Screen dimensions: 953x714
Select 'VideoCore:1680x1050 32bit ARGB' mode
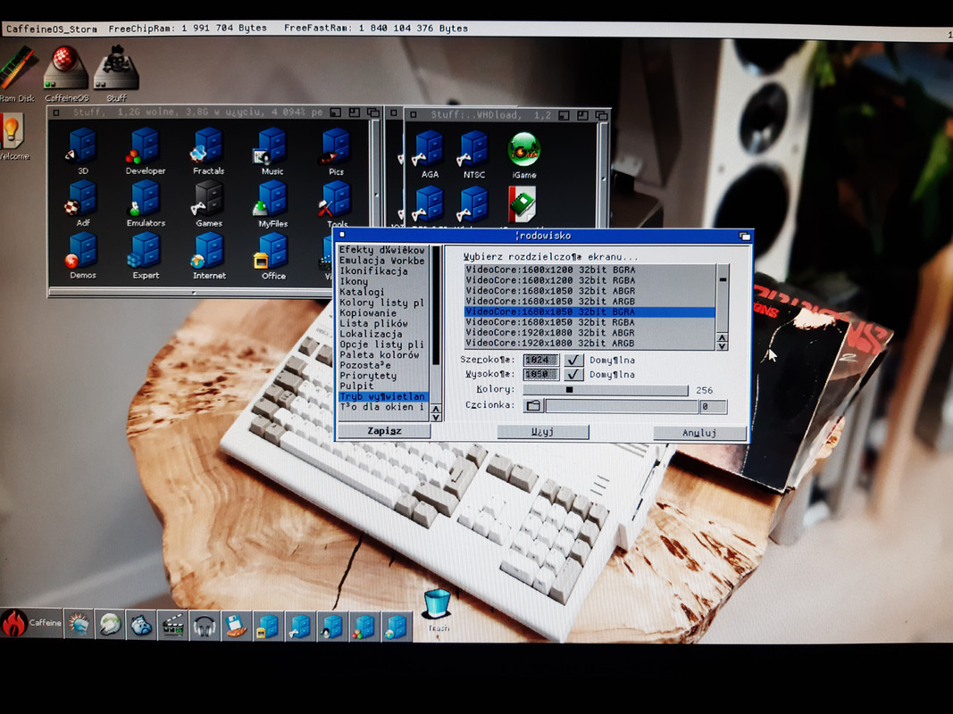pyautogui.click(x=589, y=301)
